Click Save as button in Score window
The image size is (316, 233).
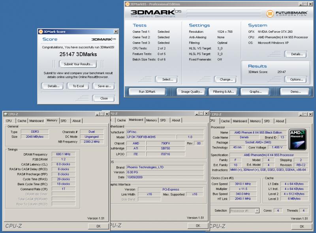click(x=104, y=86)
